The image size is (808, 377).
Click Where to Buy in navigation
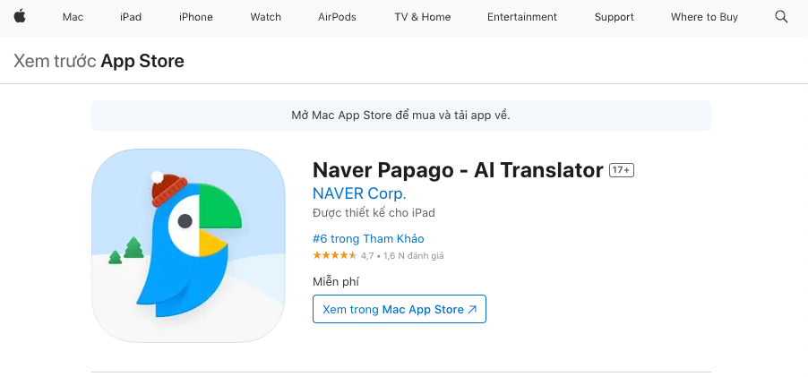pos(704,17)
